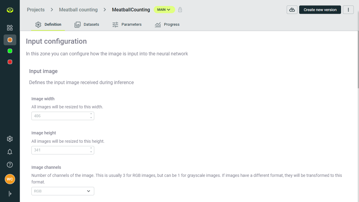This screenshot has width=359, height=202.
Task: Open the settings gear in the sidebar
Action: point(10,139)
